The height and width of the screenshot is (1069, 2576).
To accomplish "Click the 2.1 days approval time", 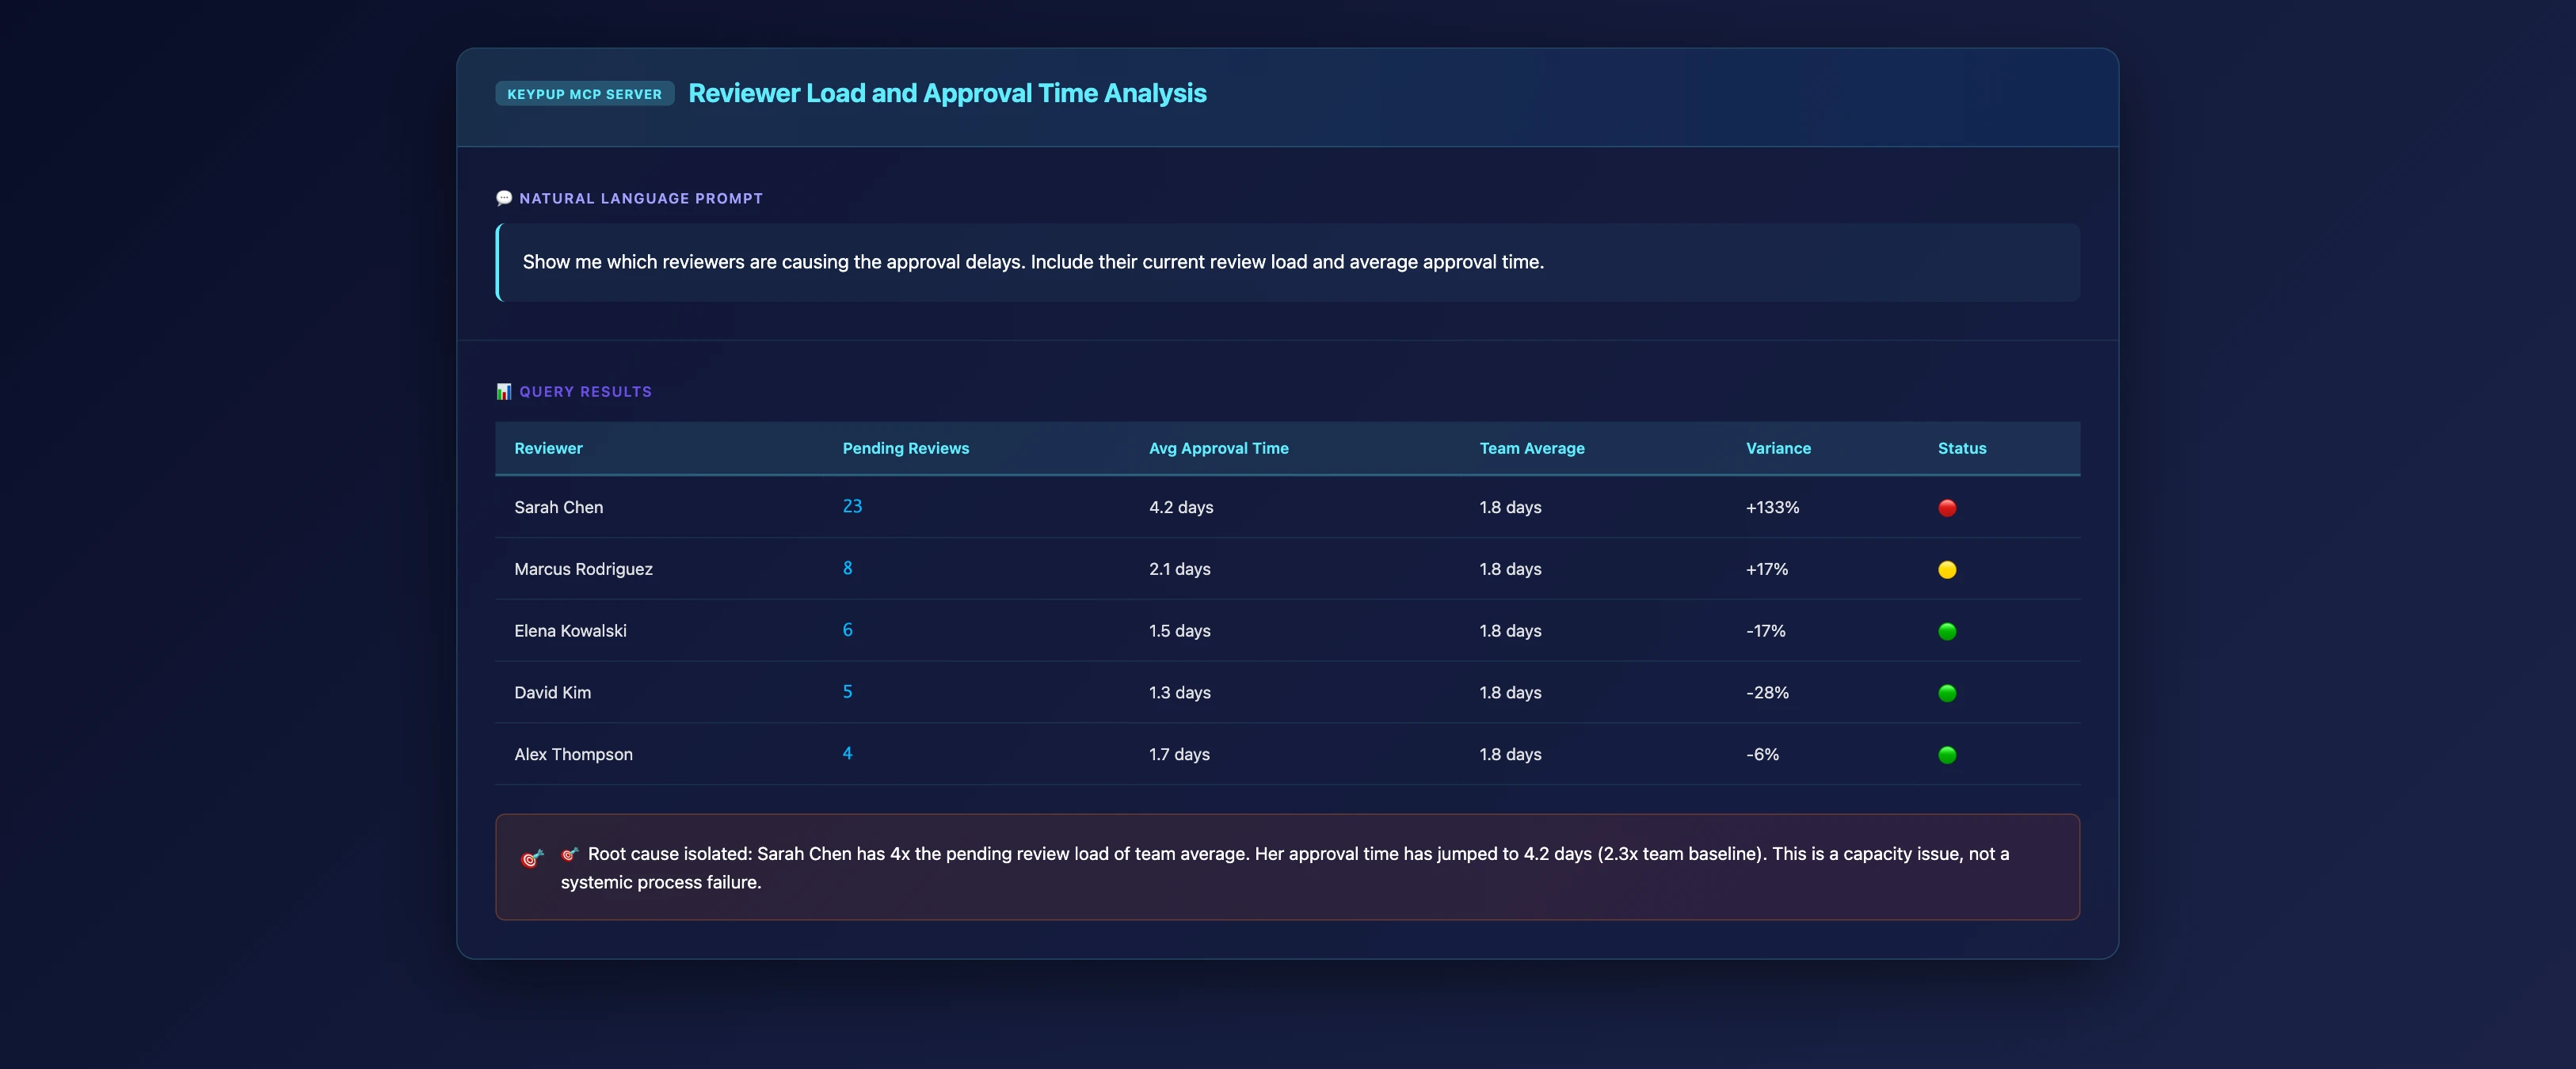I will point(1179,569).
